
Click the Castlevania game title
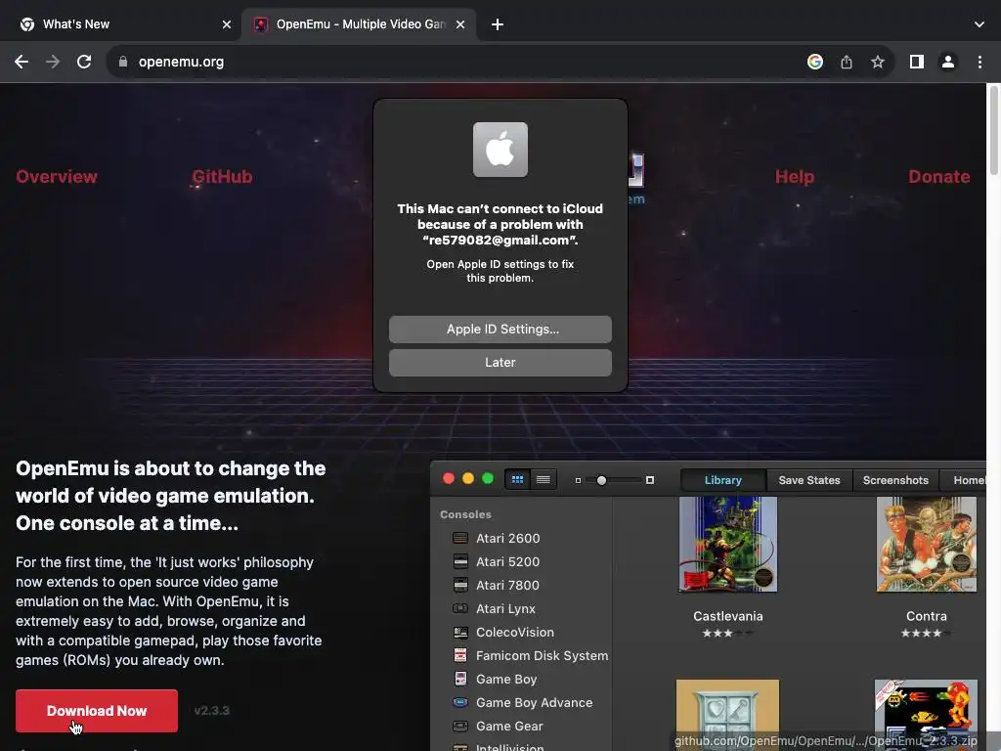(x=728, y=616)
